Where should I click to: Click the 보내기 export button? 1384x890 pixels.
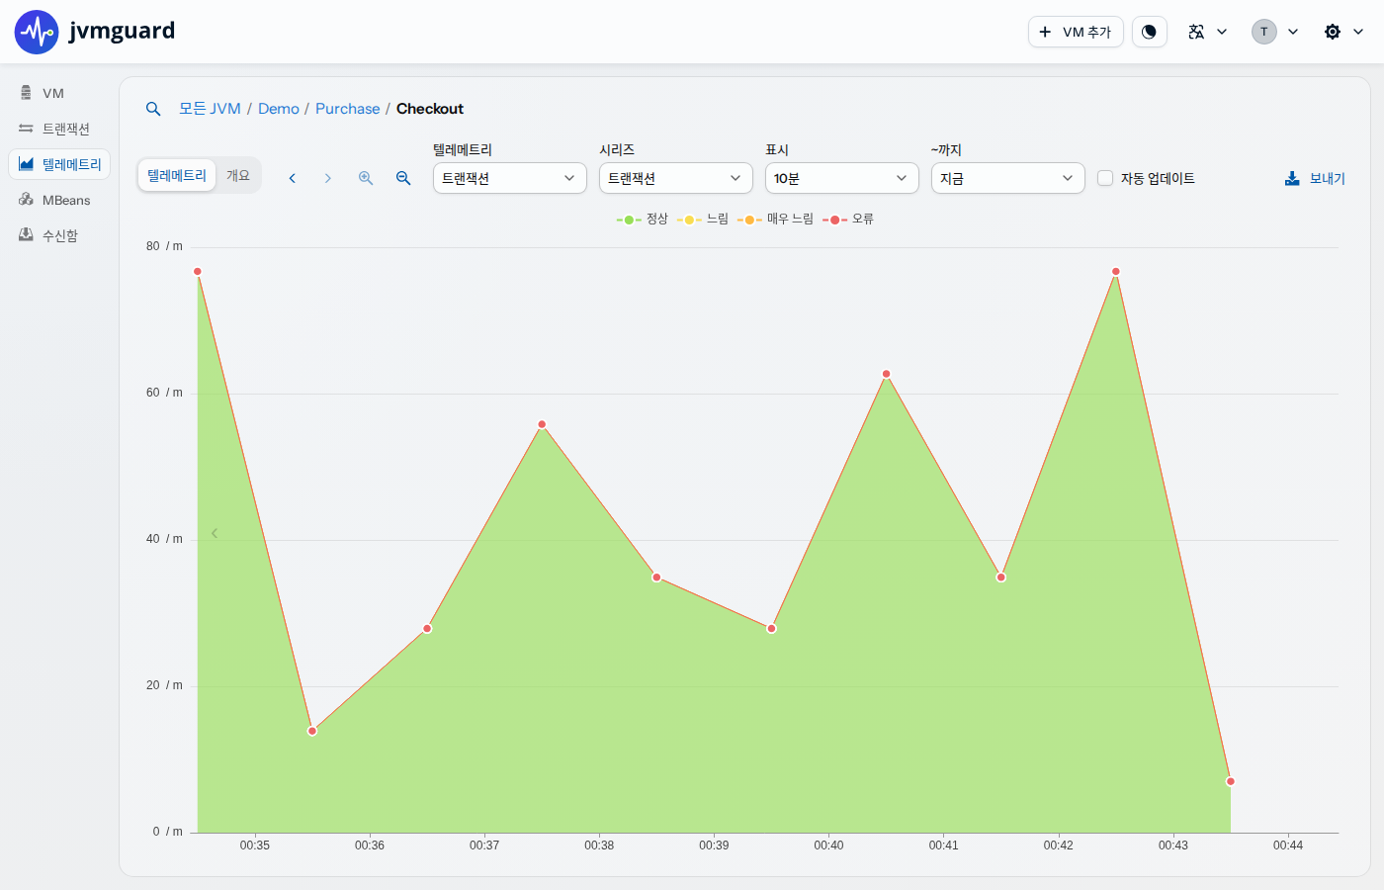tap(1315, 178)
